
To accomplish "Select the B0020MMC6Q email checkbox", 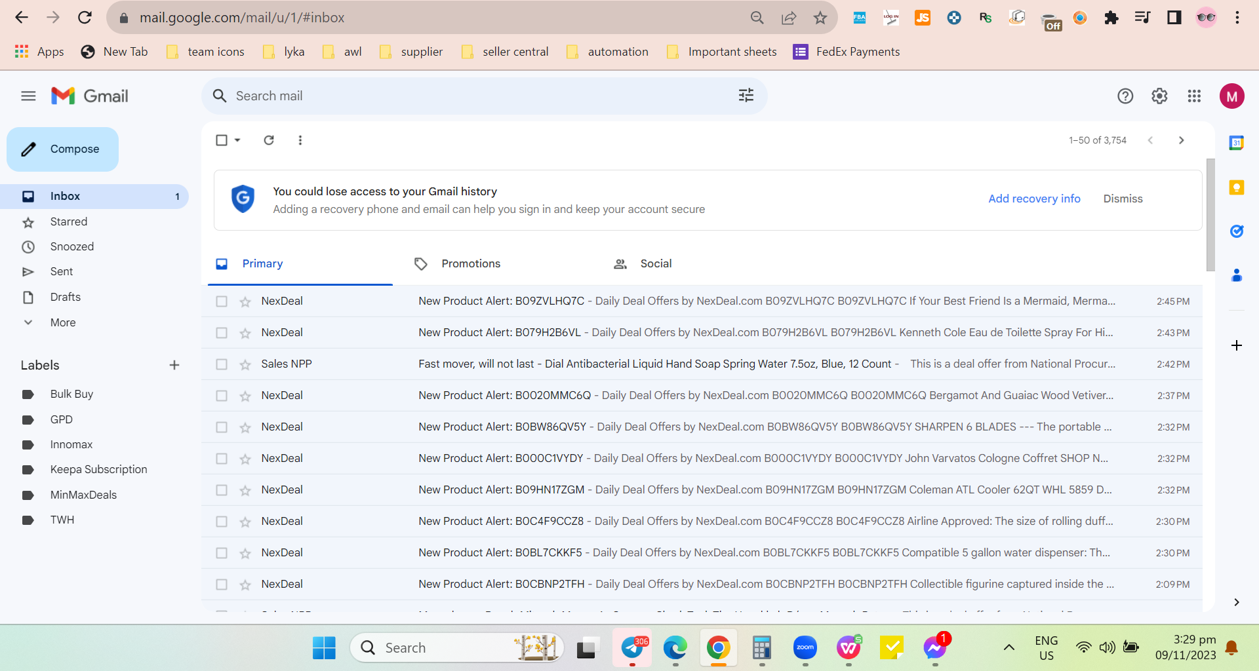I will click(x=222, y=396).
